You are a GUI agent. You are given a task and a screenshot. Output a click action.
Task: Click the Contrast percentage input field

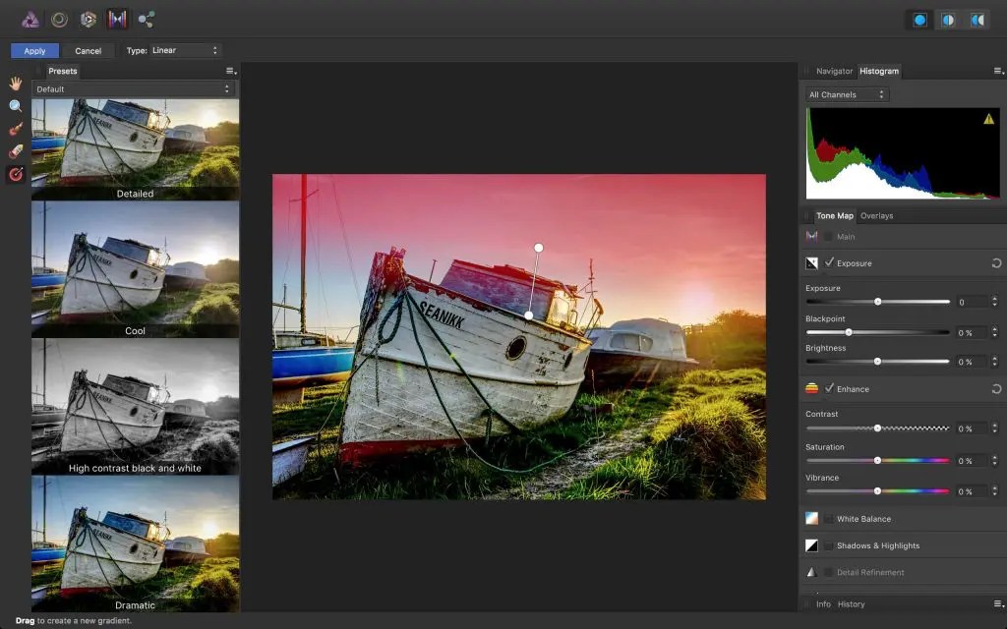click(972, 429)
